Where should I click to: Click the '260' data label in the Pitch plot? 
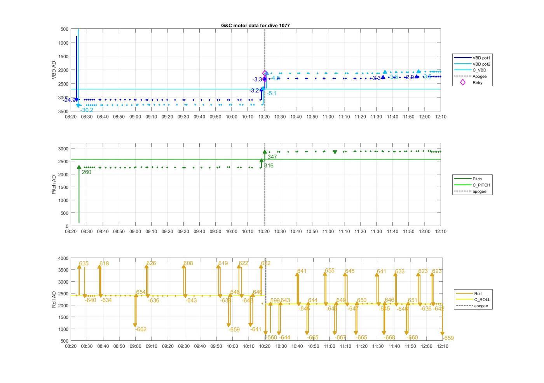[87, 172]
